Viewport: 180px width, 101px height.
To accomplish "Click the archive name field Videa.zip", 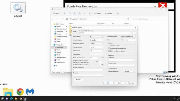I will pyautogui.click(x=105, y=33).
